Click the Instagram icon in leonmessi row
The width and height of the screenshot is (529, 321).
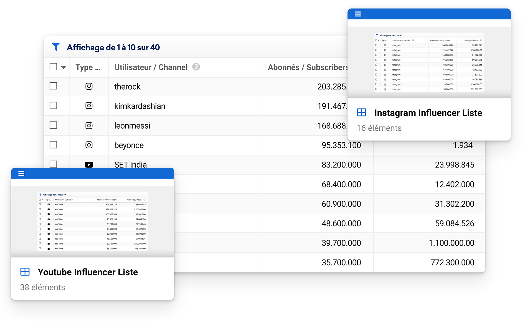[x=89, y=125]
